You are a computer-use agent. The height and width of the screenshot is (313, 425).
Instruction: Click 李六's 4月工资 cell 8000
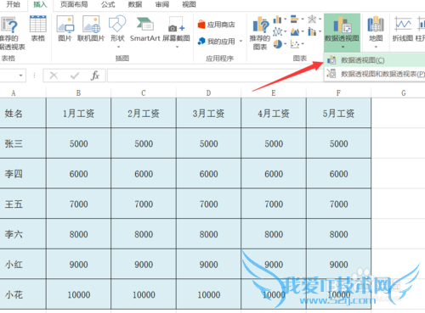[274, 234]
